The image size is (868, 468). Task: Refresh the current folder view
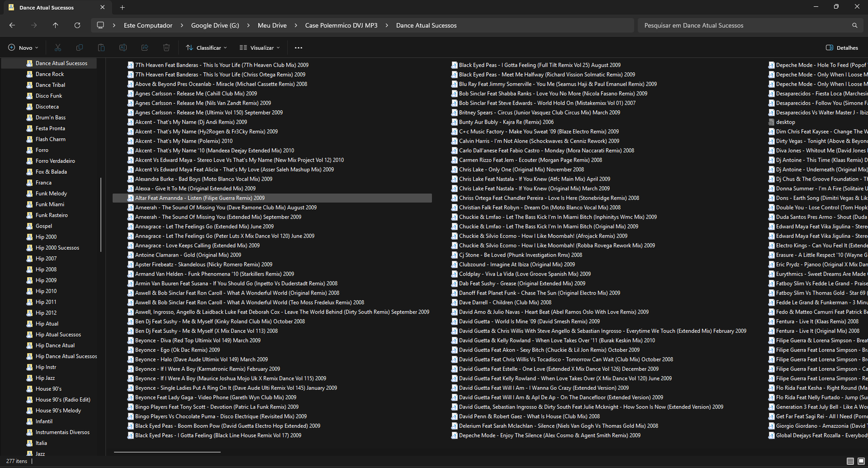(77, 25)
